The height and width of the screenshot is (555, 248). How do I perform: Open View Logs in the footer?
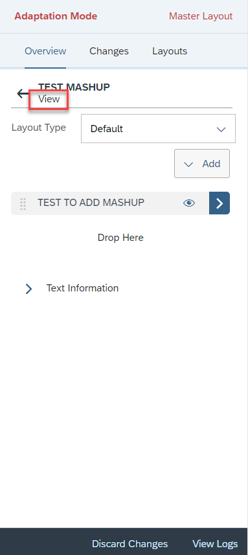pyautogui.click(x=215, y=544)
